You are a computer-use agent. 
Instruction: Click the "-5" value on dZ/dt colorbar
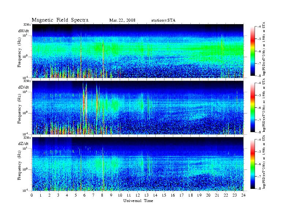tap(259, 152)
